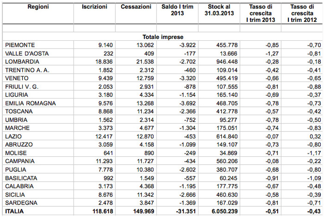This screenshot has width=324, height=217.
Task: Click the ITALIA total row label
Action: [x=15, y=211]
